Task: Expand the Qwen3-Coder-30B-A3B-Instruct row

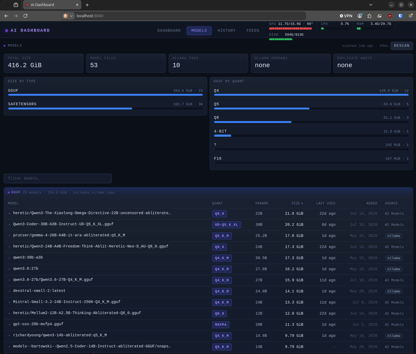Action: pos(10,224)
